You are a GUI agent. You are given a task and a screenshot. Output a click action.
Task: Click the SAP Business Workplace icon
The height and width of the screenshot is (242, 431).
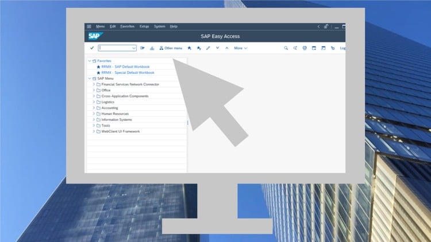click(x=152, y=48)
